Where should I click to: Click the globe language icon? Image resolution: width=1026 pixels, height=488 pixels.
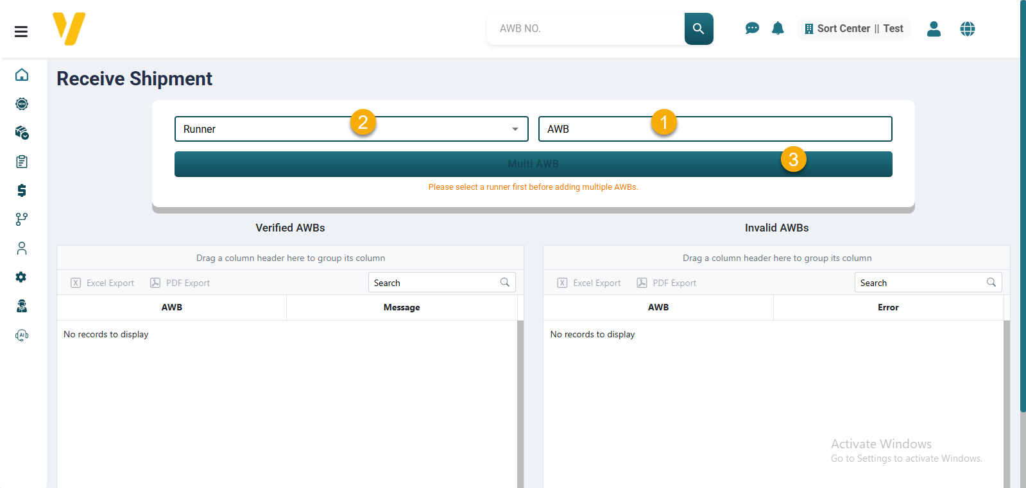tap(967, 29)
